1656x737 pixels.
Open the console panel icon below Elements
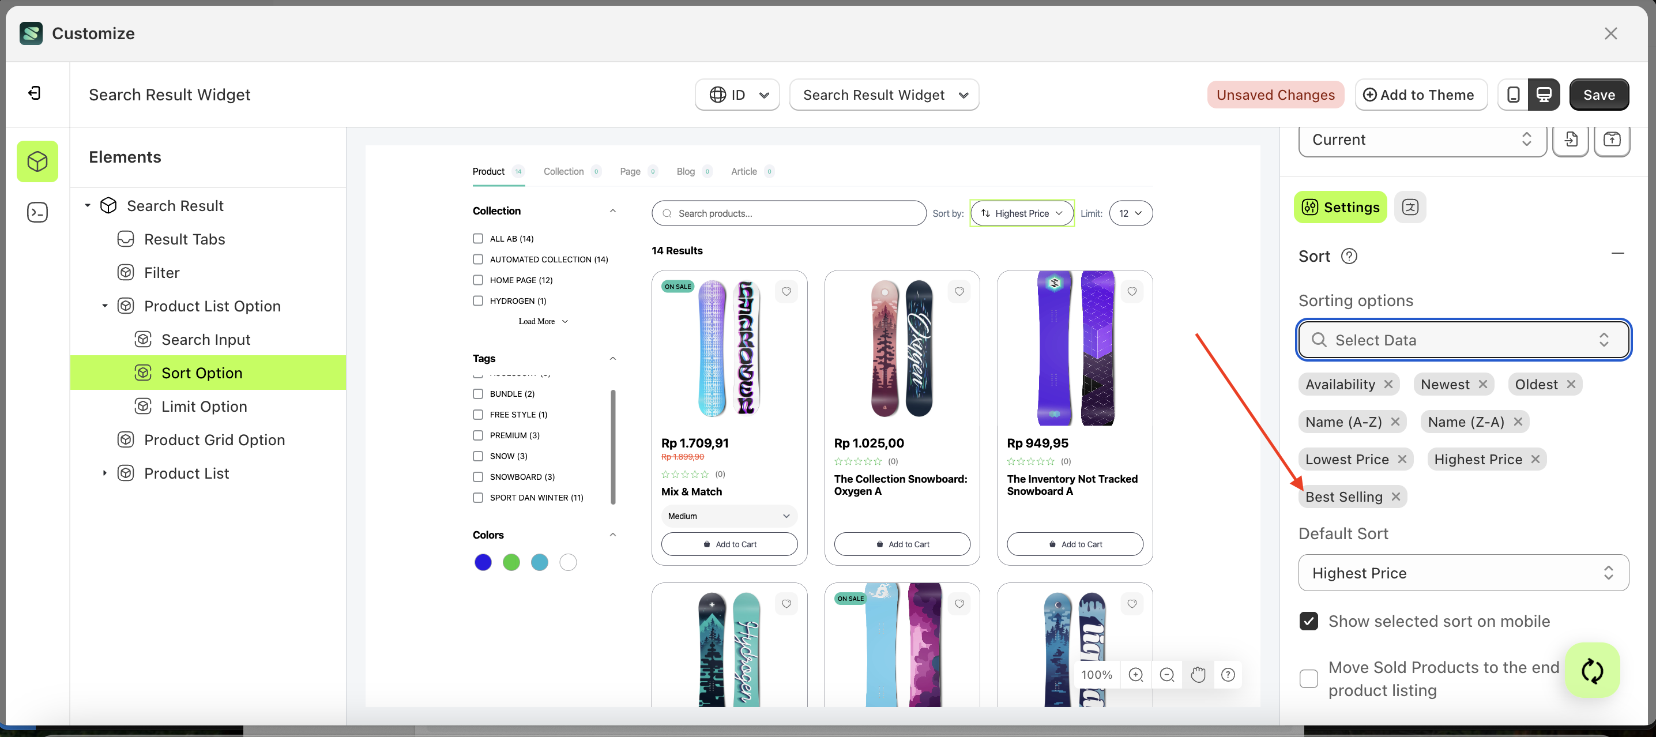tap(37, 212)
